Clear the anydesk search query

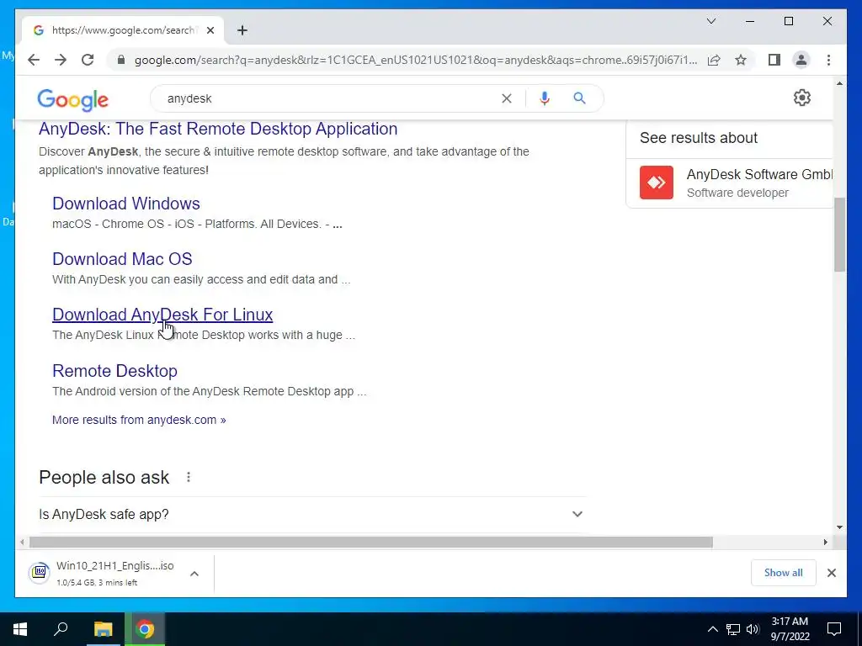pos(506,98)
